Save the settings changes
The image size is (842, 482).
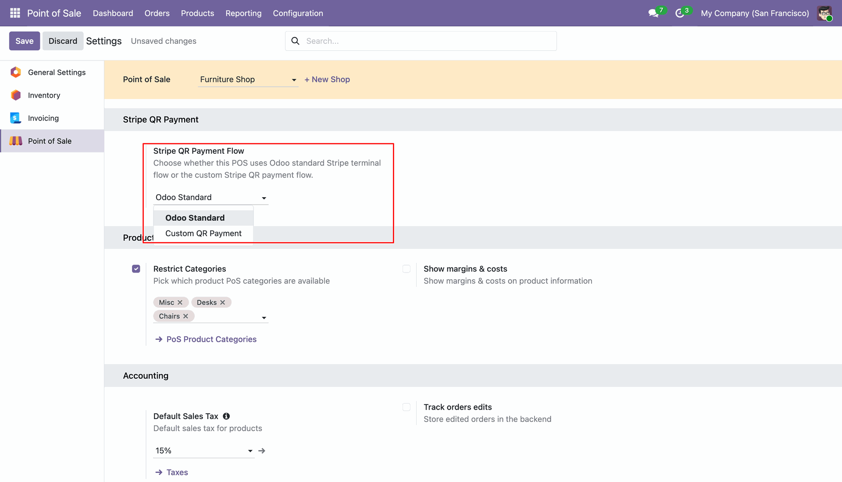[x=25, y=41]
